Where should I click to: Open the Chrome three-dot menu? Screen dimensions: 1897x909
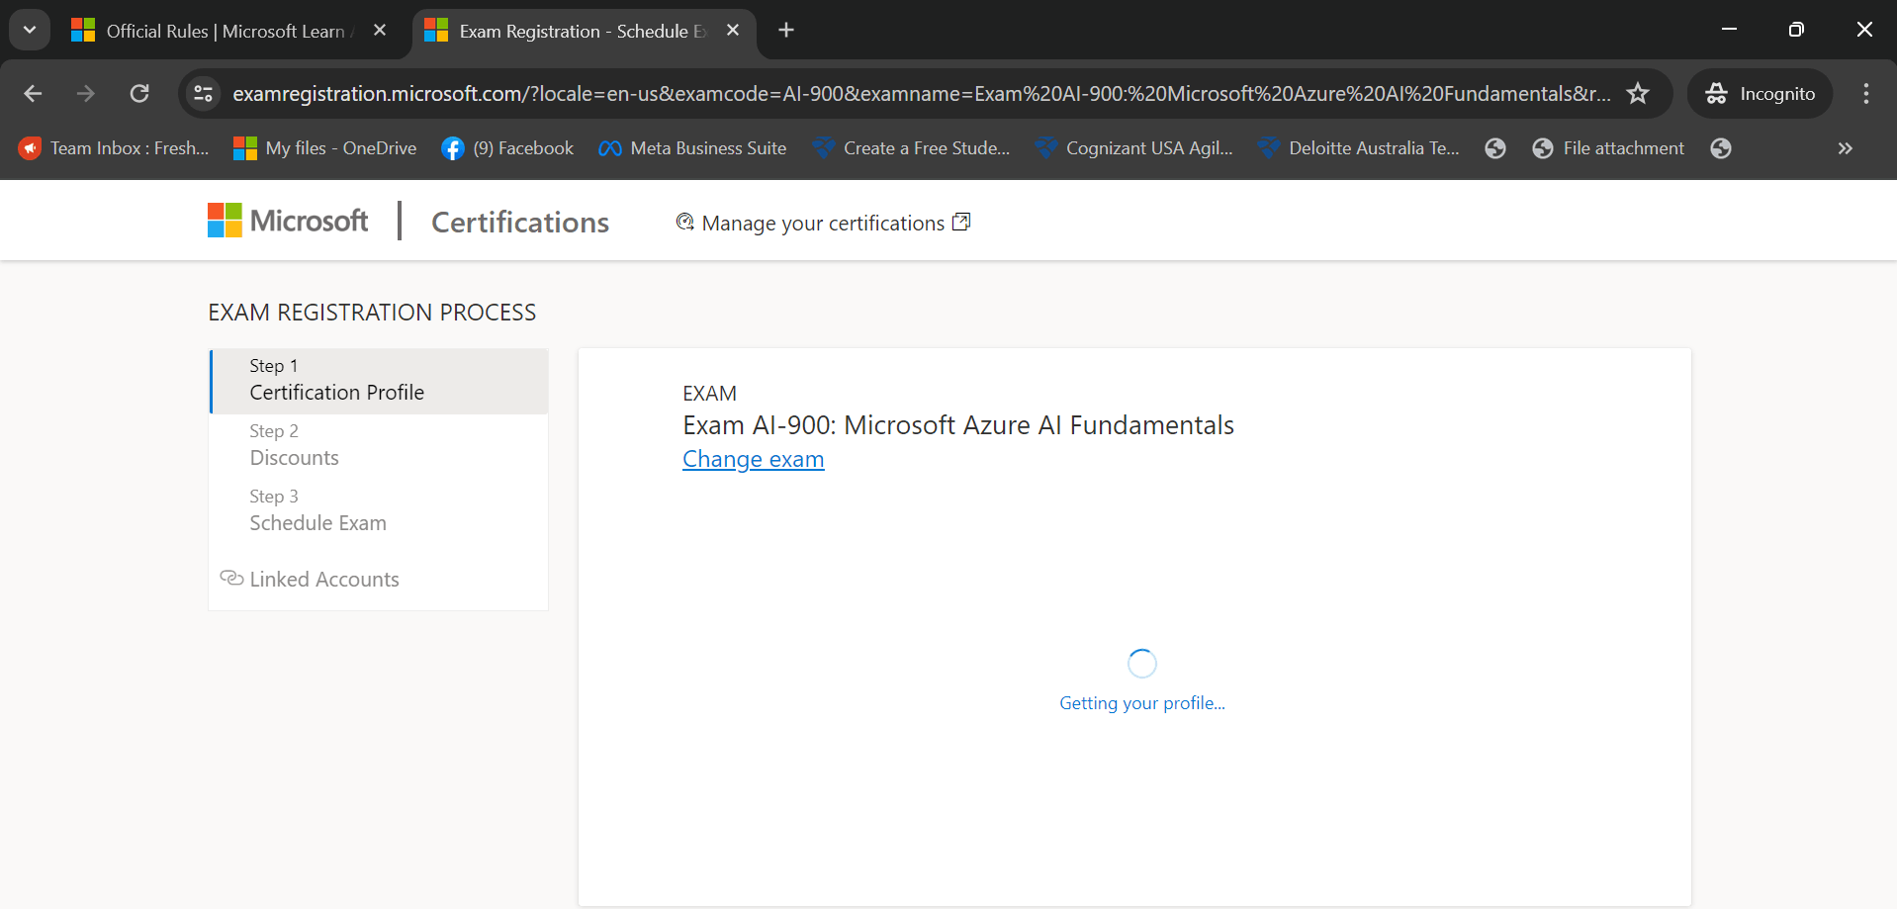tap(1866, 94)
